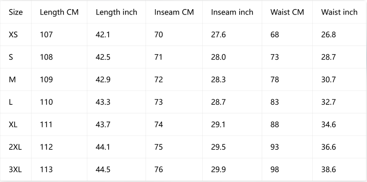Select the Length CM column header
Viewport: 367px width, 182px height.
[x=59, y=12]
